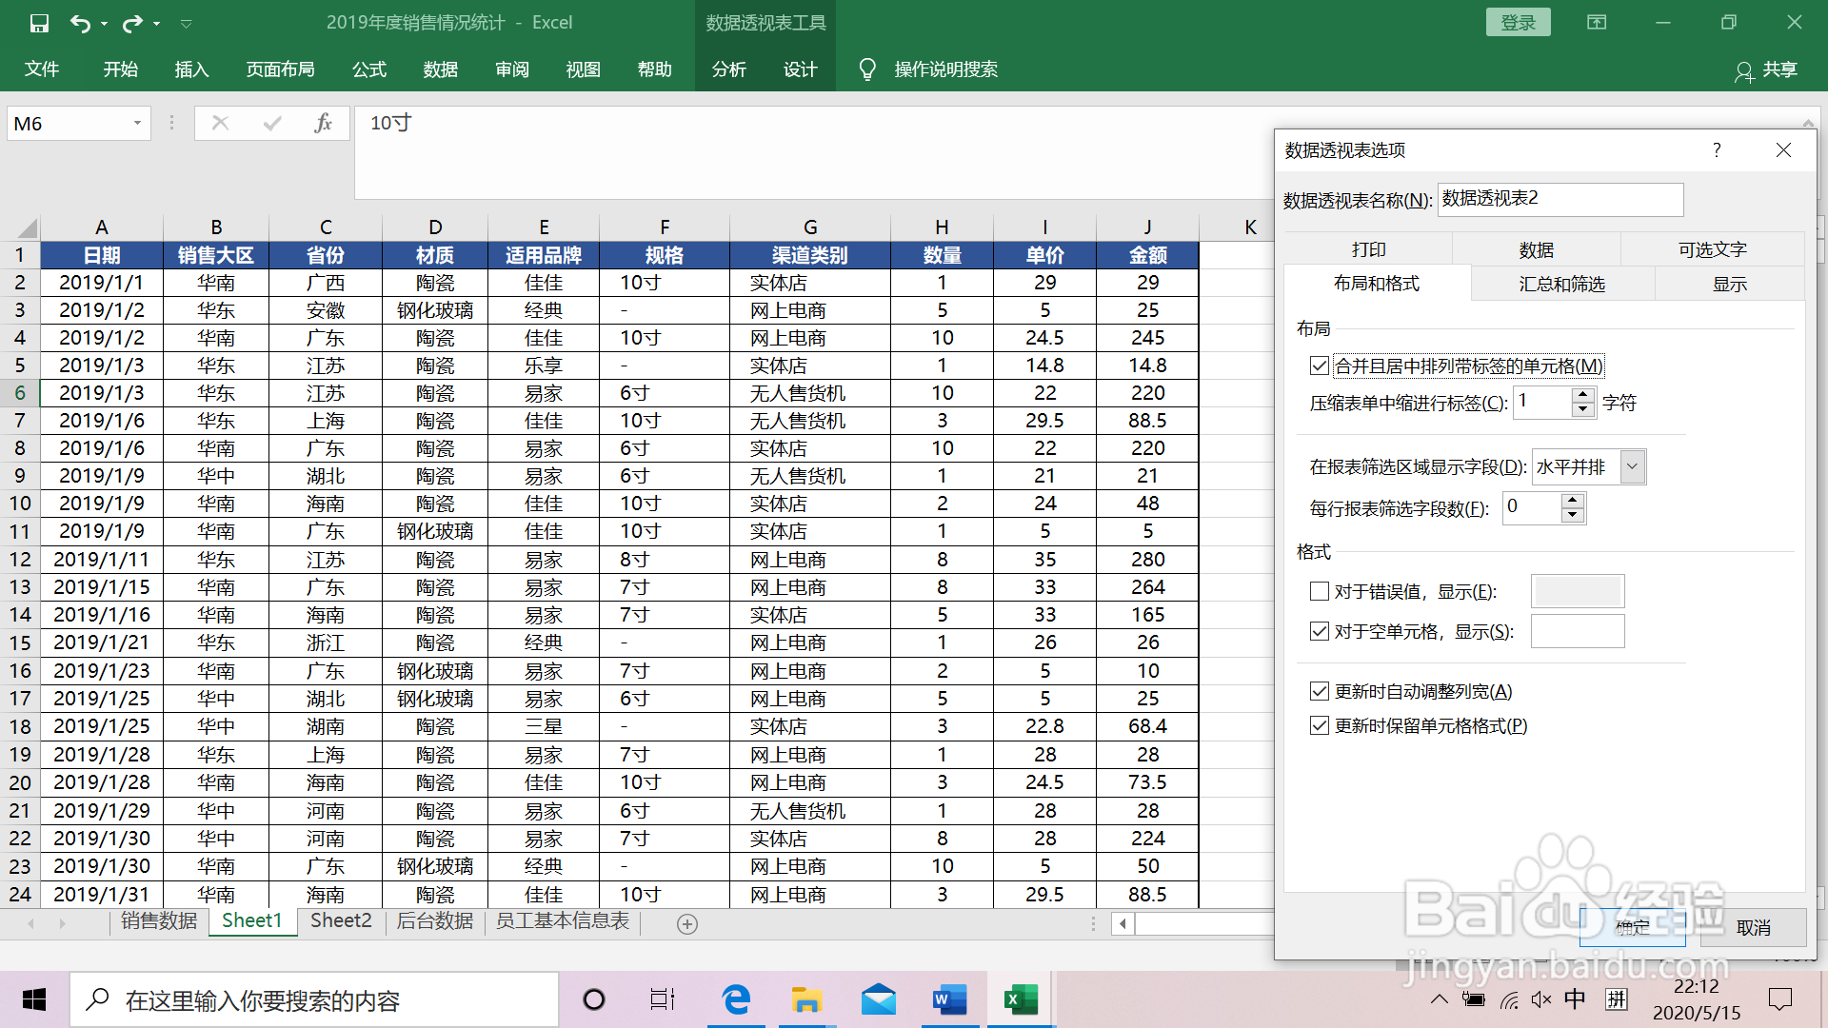The height and width of the screenshot is (1028, 1828).
Task: Open the 分析 ribbon tab
Action: (729, 69)
